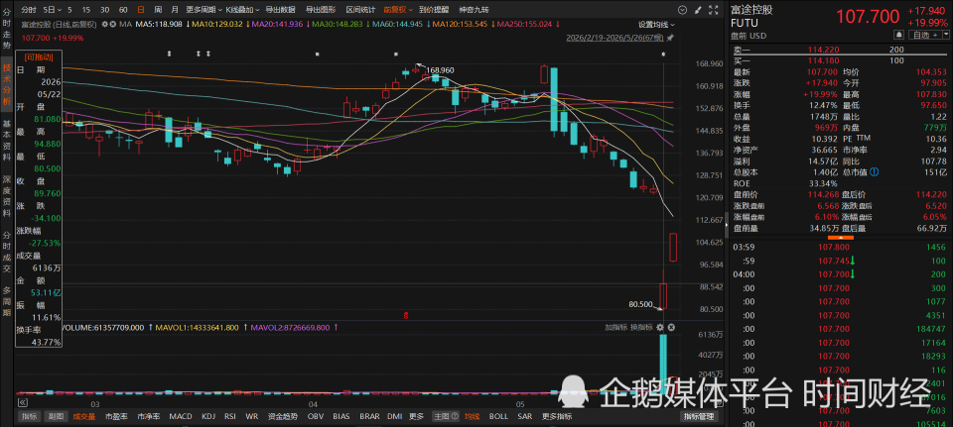Open the 前复权 adjustment dropdown
The image size is (953, 427).
click(398, 10)
